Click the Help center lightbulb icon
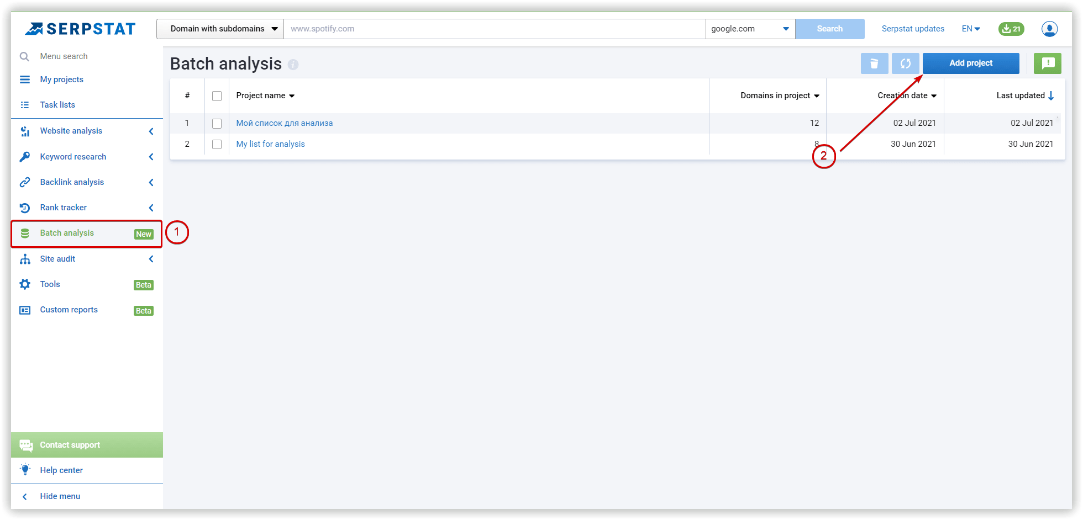The height and width of the screenshot is (520, 1083). (25, 470)
